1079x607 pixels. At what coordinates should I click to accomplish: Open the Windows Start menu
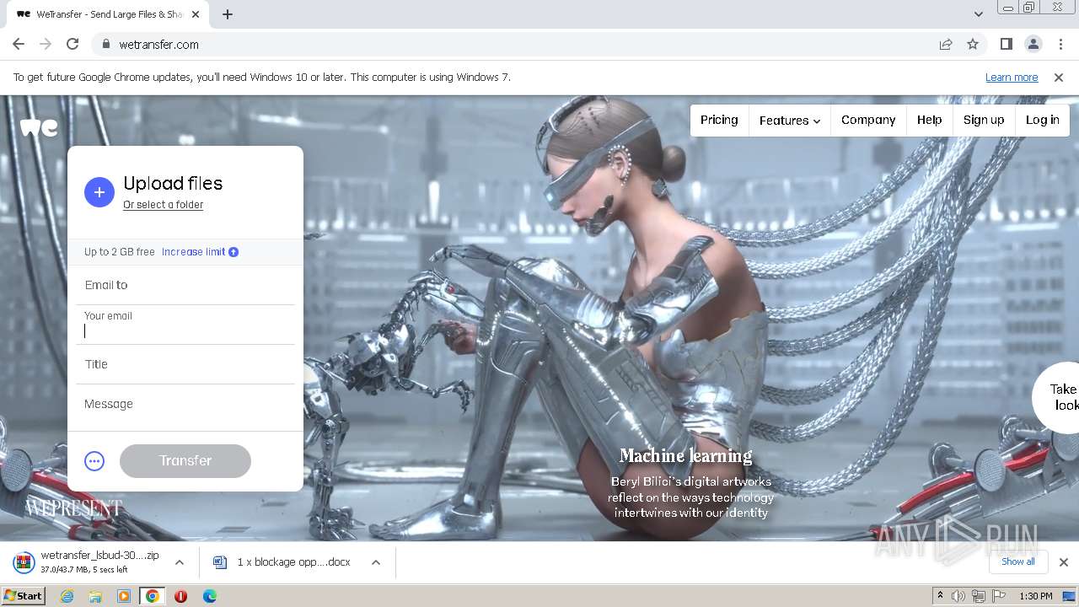point(24,596)
